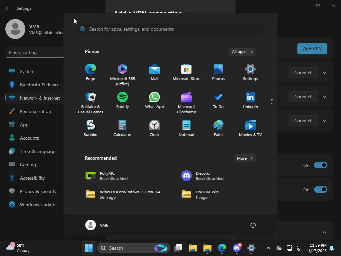This screenshot has height=256, width=341.
Task: Open Microsoft Edge from the taskbar
Action: [222, 248]
